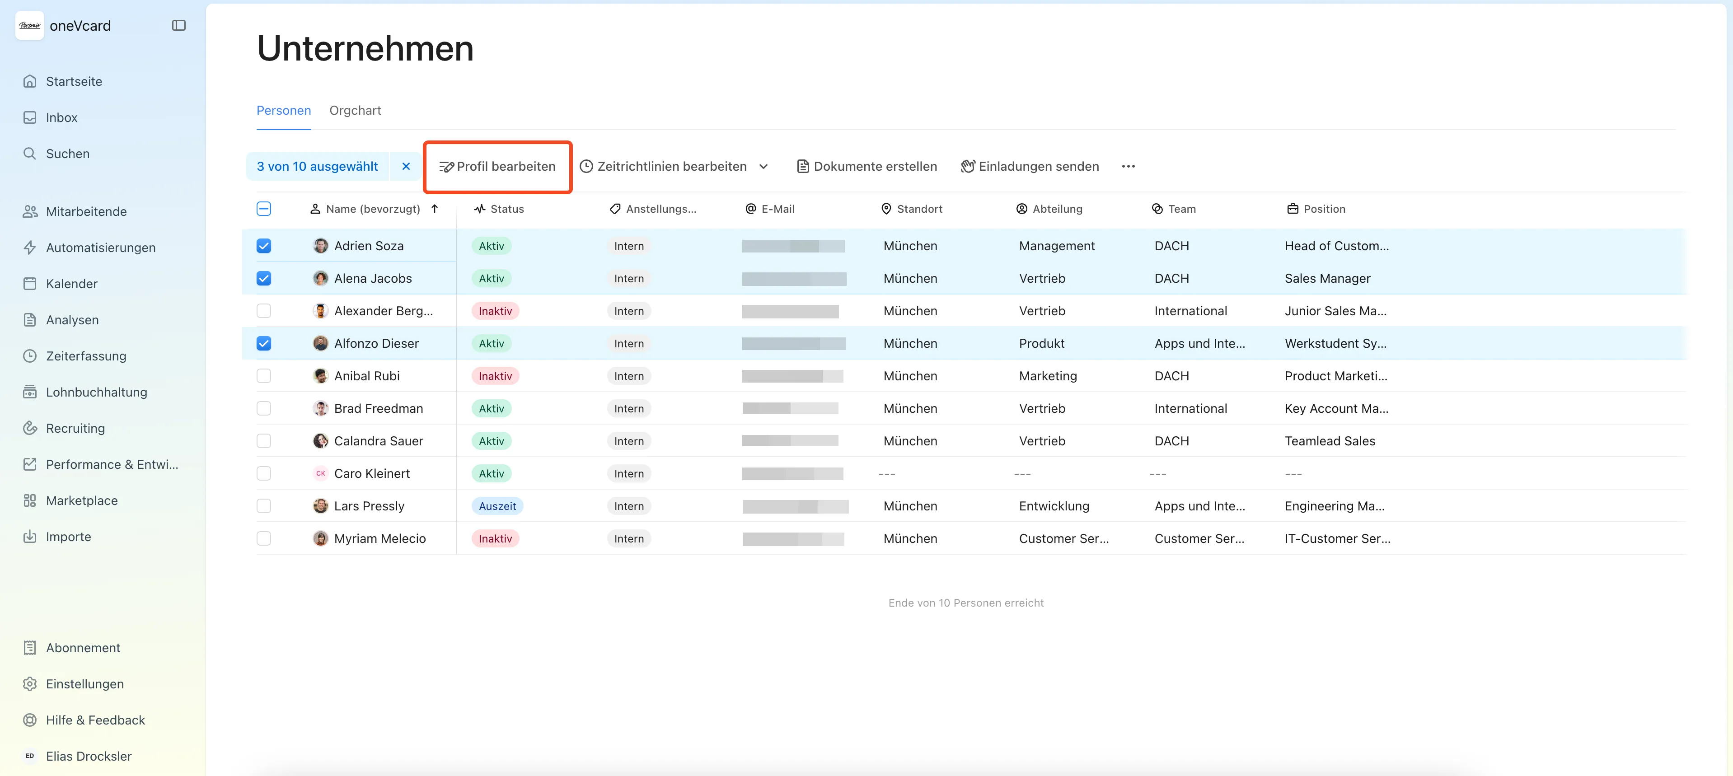Click Zeitrichtlinien bearbeiten button
This screenshot has width=1733, height=776.
pyautogui.click(x=664, y=166)
